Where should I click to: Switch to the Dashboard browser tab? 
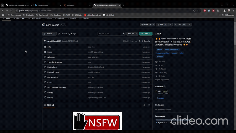click(x=77, y=5)
